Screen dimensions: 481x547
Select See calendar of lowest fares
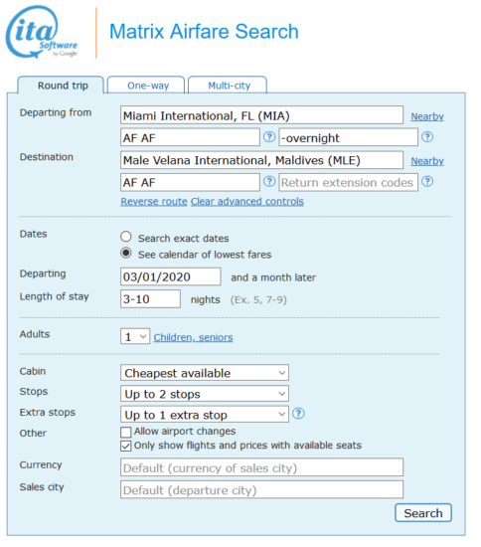[126, 253]
